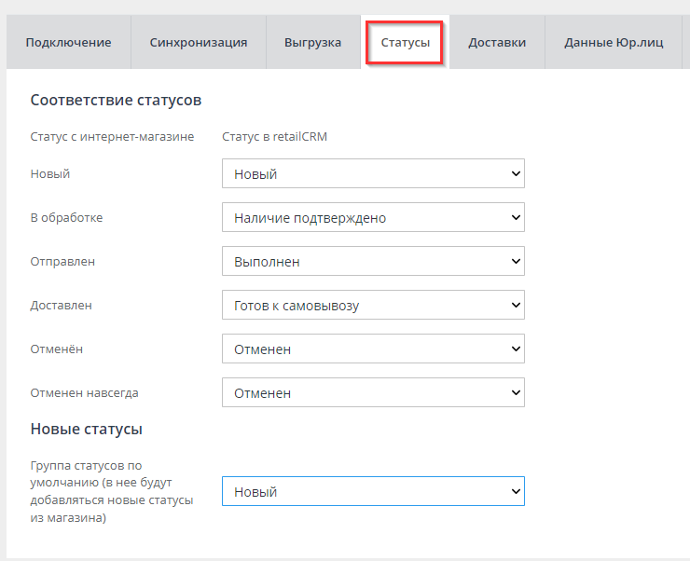Select the highlighted Статусы tab
Viewport: 690px width, 561px height.
(x=405, y=42)
